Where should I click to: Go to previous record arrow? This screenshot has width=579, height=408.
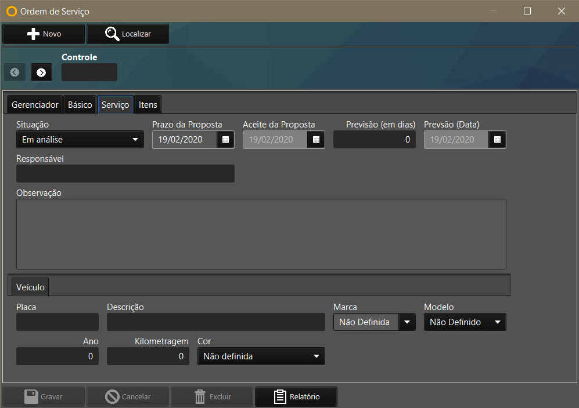pos(15,72)
